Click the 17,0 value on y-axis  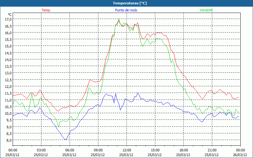click(8, 19)
